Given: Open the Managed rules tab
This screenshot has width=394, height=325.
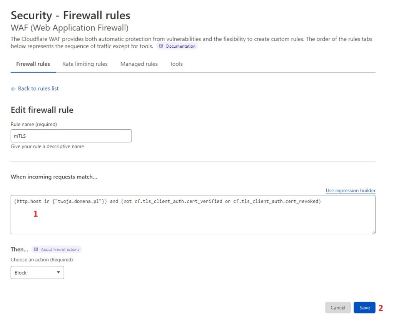Looking at the screenshot, I should [139, 64].
